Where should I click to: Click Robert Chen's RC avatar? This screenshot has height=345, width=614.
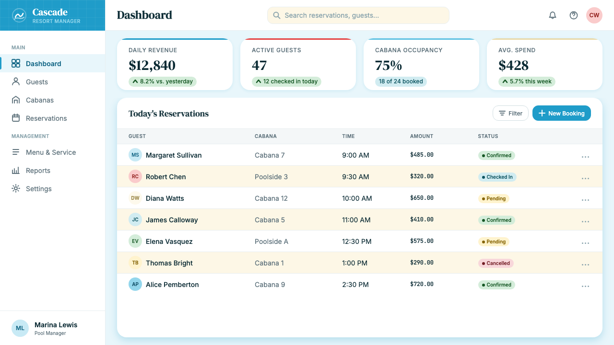click(135, 177)
